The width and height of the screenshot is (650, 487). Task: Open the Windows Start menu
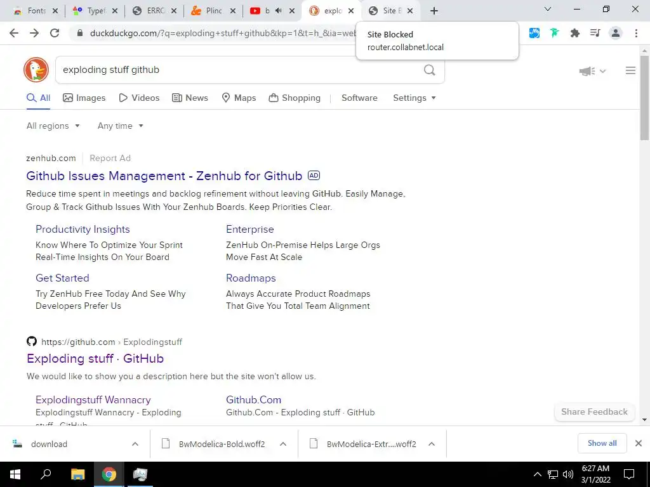15,474
